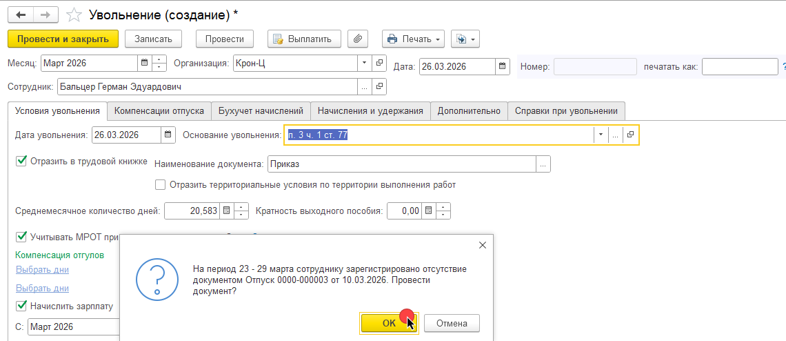Open calendar for document Дата field
The height and width of the screenshot is (341, 786).
pyautogui.click(x=502, y=66)
